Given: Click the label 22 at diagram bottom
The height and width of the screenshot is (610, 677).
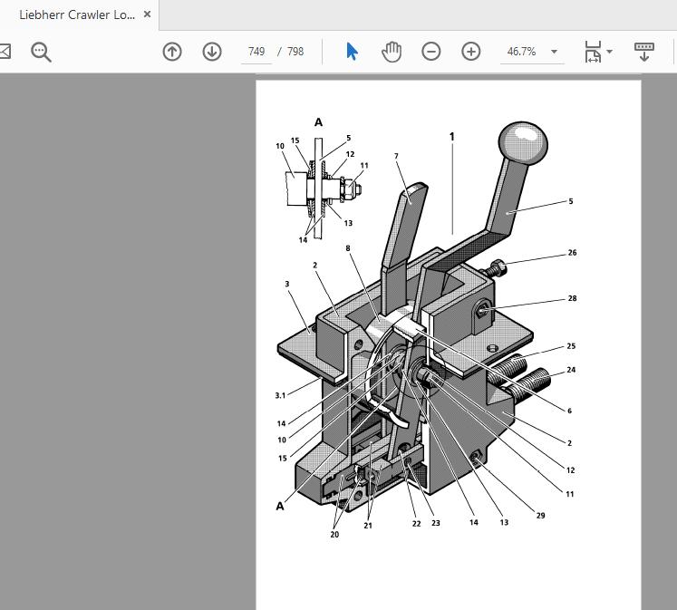Looking at the screenshot, I should pyautogui.click(x=416, y=524).
